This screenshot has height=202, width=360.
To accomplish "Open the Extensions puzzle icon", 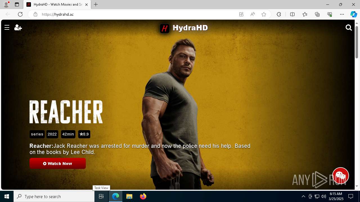I will click(279, 14).
